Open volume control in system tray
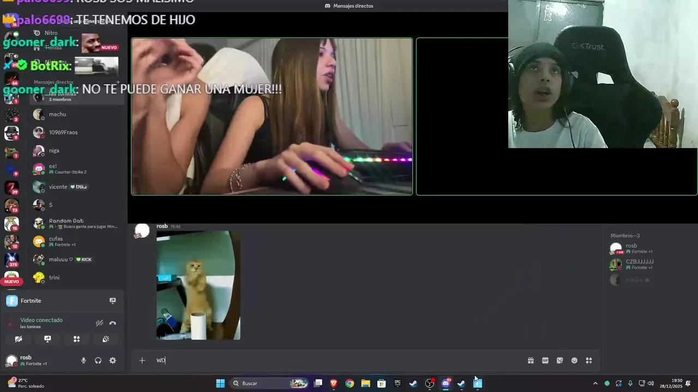This screenshot has width=698, height=392. pos(651,383)
